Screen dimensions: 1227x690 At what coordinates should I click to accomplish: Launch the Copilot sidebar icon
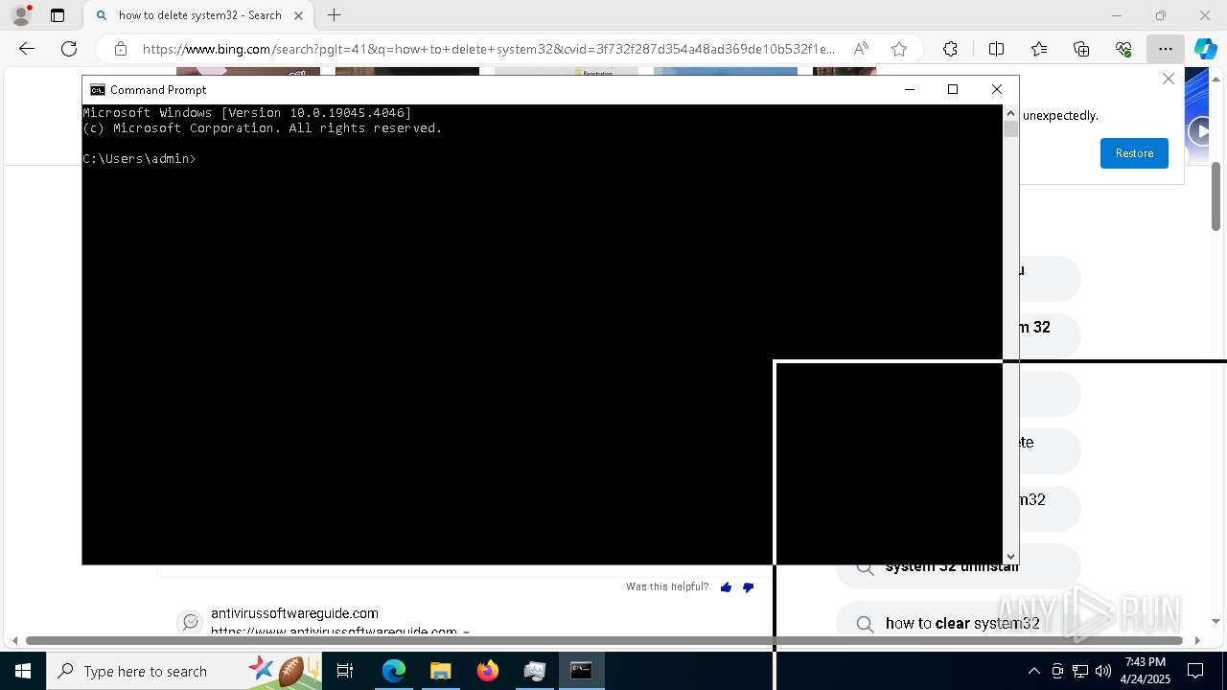click(x=1205, y=49)
